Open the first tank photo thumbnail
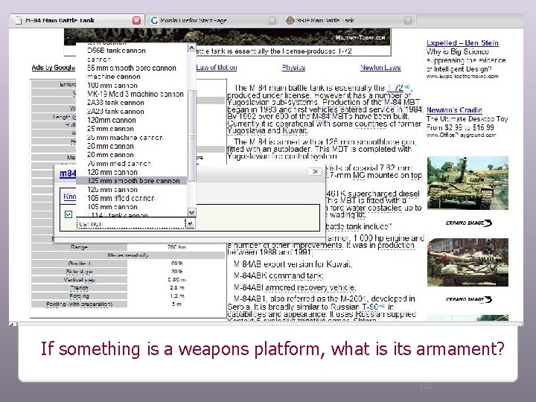This screenshot has height=402, width=536. (468, 183)
